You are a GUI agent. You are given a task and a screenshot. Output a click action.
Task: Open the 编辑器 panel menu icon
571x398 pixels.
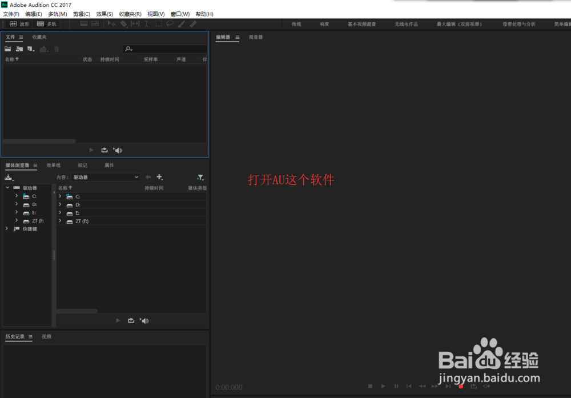(x=238, y=37)
